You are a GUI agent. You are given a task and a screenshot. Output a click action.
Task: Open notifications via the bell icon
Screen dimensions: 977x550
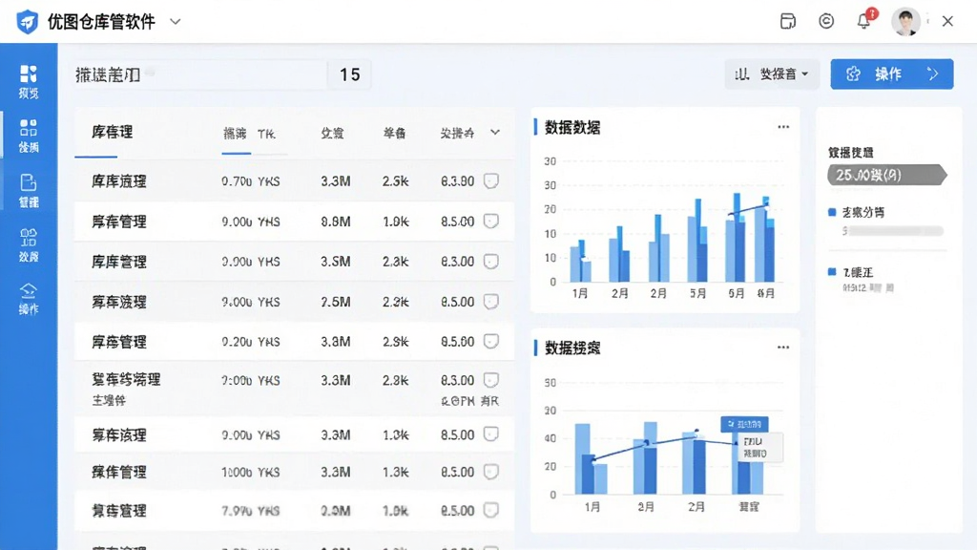point(863,21)
